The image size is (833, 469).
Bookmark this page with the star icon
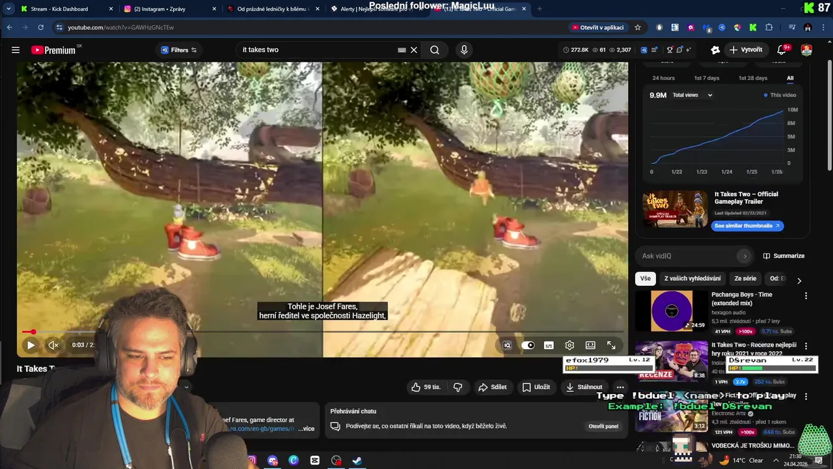pos(638,27)
